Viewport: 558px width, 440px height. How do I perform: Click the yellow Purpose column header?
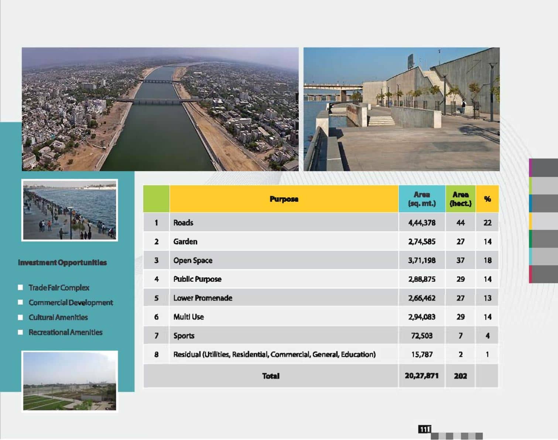[284, 199]
